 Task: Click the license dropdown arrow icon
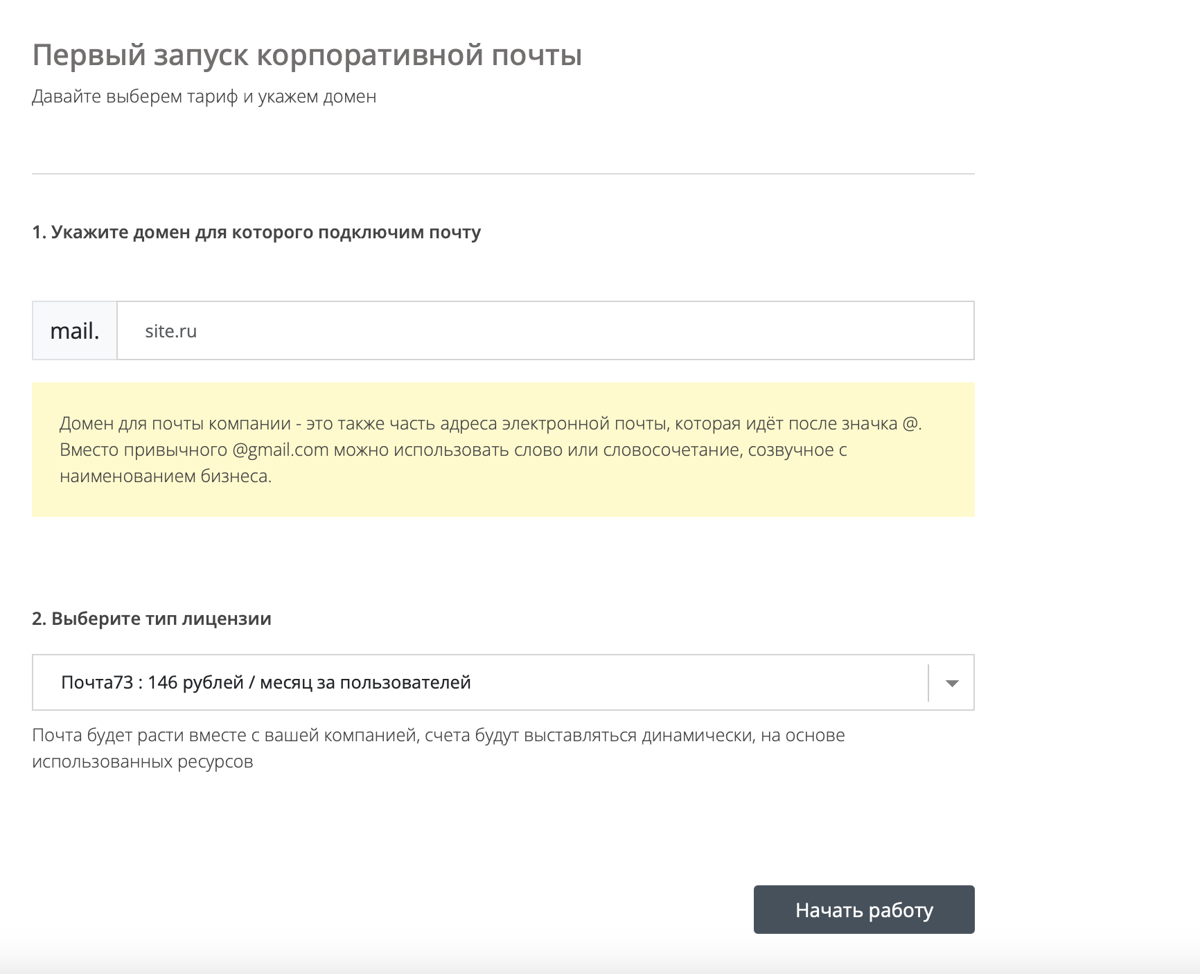(952, 683)
